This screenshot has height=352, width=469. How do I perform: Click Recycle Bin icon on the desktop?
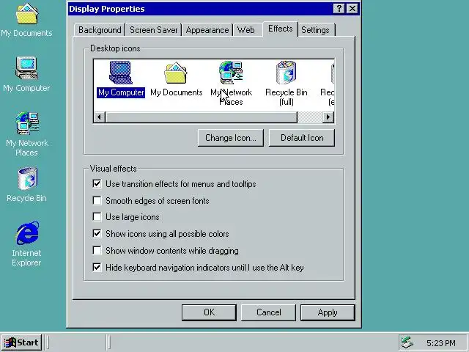26,185
